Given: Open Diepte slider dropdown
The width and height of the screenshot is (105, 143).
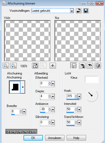Looking at the screenshot, I should point(53,96).
